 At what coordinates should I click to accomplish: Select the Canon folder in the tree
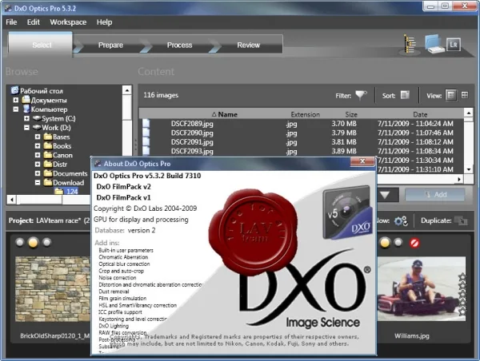(x=62, y=155)
